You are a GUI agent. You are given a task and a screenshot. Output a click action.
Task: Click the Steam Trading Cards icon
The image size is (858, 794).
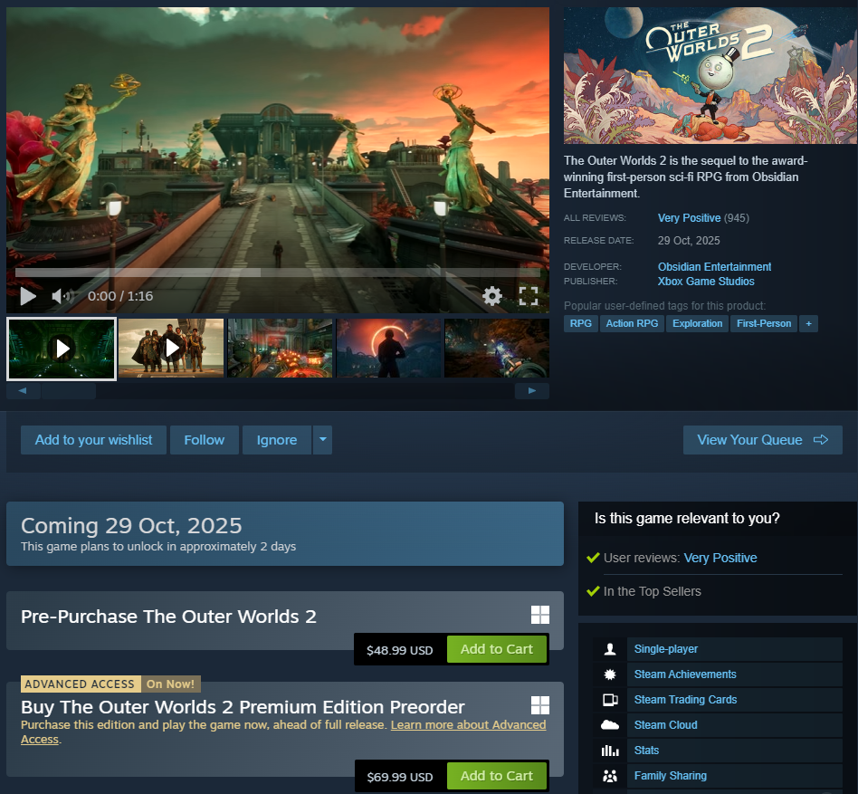pos(610,700)
